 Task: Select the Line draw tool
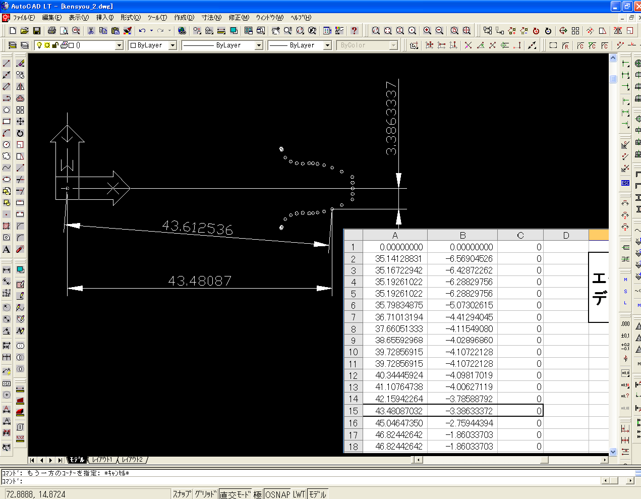[7, 64]
